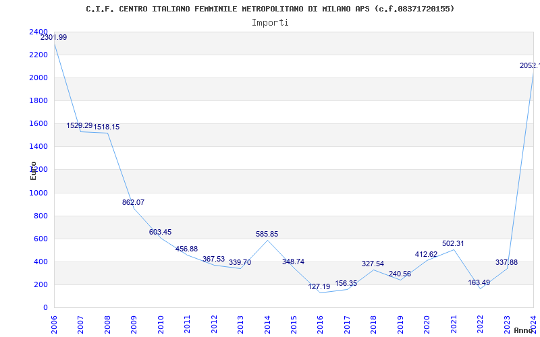Image resolution: width=540 pixels, height=337 pixels.
Task: Click the 1800 y-axis tick
Action: pyautogui.click(x=38, y=100)
